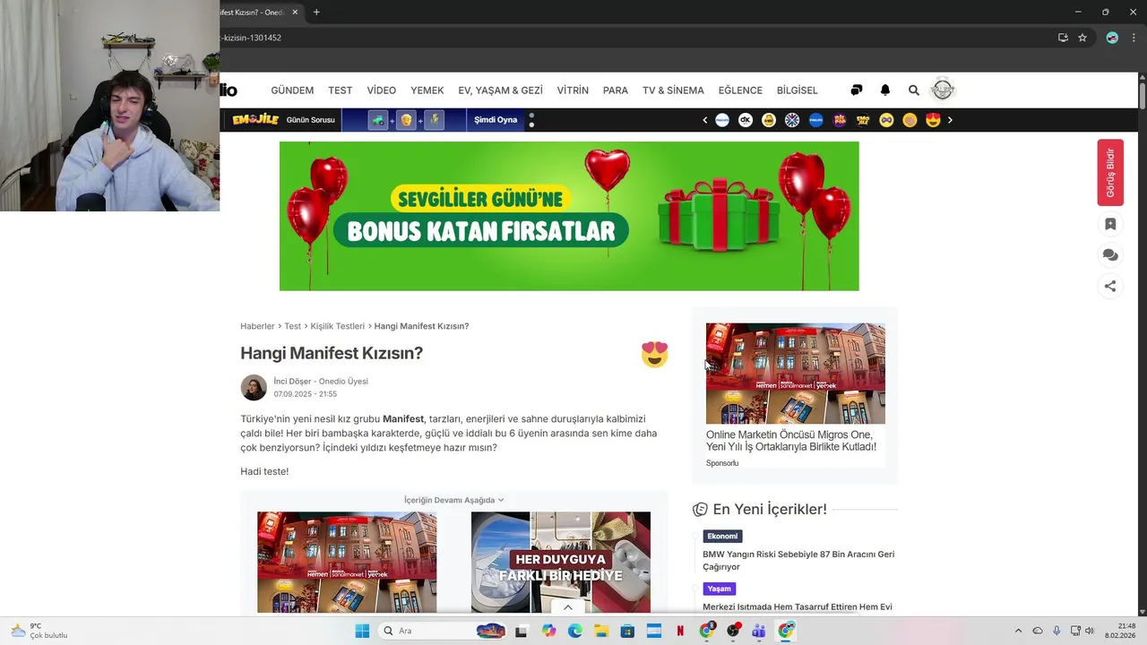Open the VİTRİN menu item

point(573,90)
